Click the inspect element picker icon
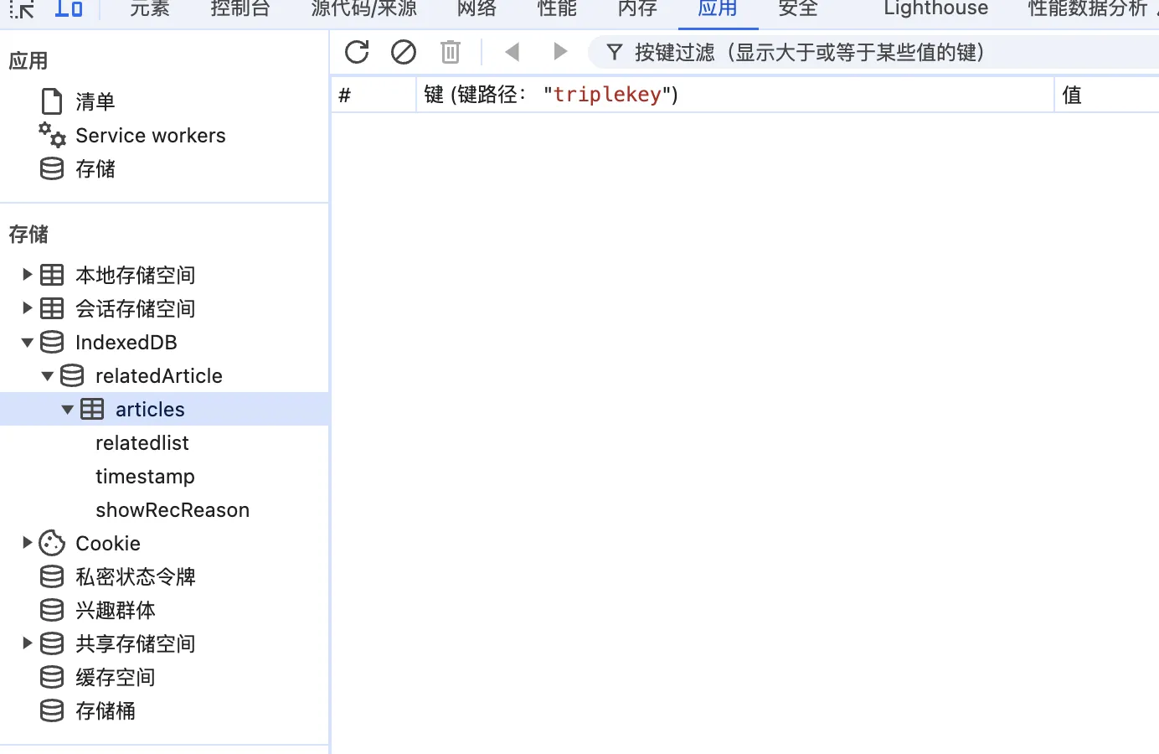 point(22,8)
